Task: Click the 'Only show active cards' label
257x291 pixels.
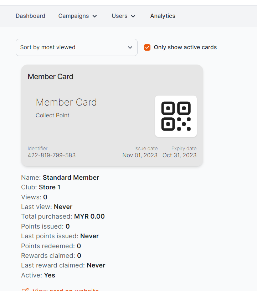Action: pyautogui.click(x=185, y=47)
